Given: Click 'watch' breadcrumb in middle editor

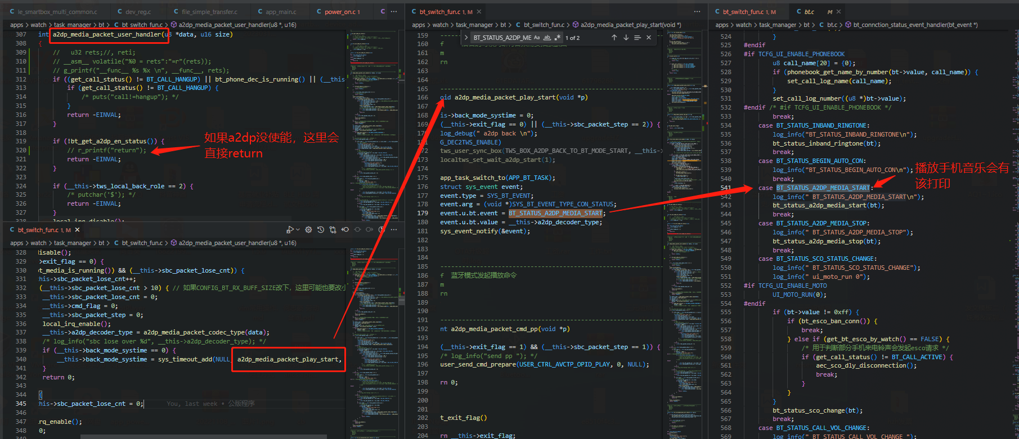Looking at the screenshot, I should click(441, 25).
